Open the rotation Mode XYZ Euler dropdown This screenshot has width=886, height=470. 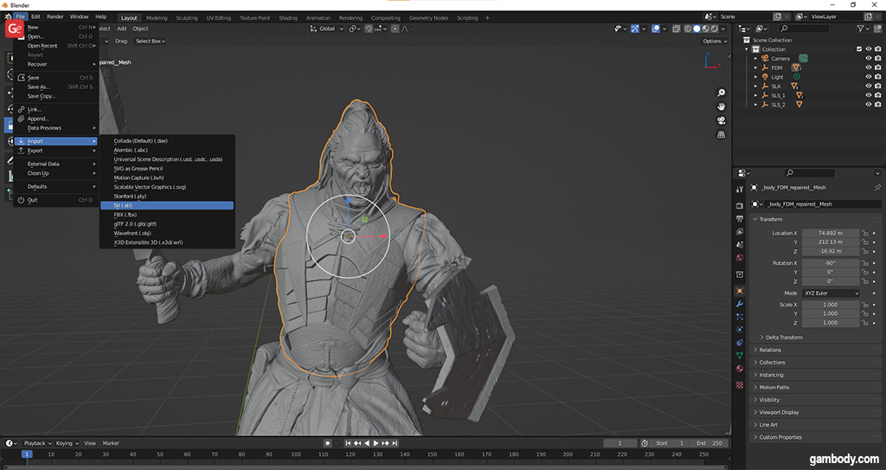[x=831, y=293]
